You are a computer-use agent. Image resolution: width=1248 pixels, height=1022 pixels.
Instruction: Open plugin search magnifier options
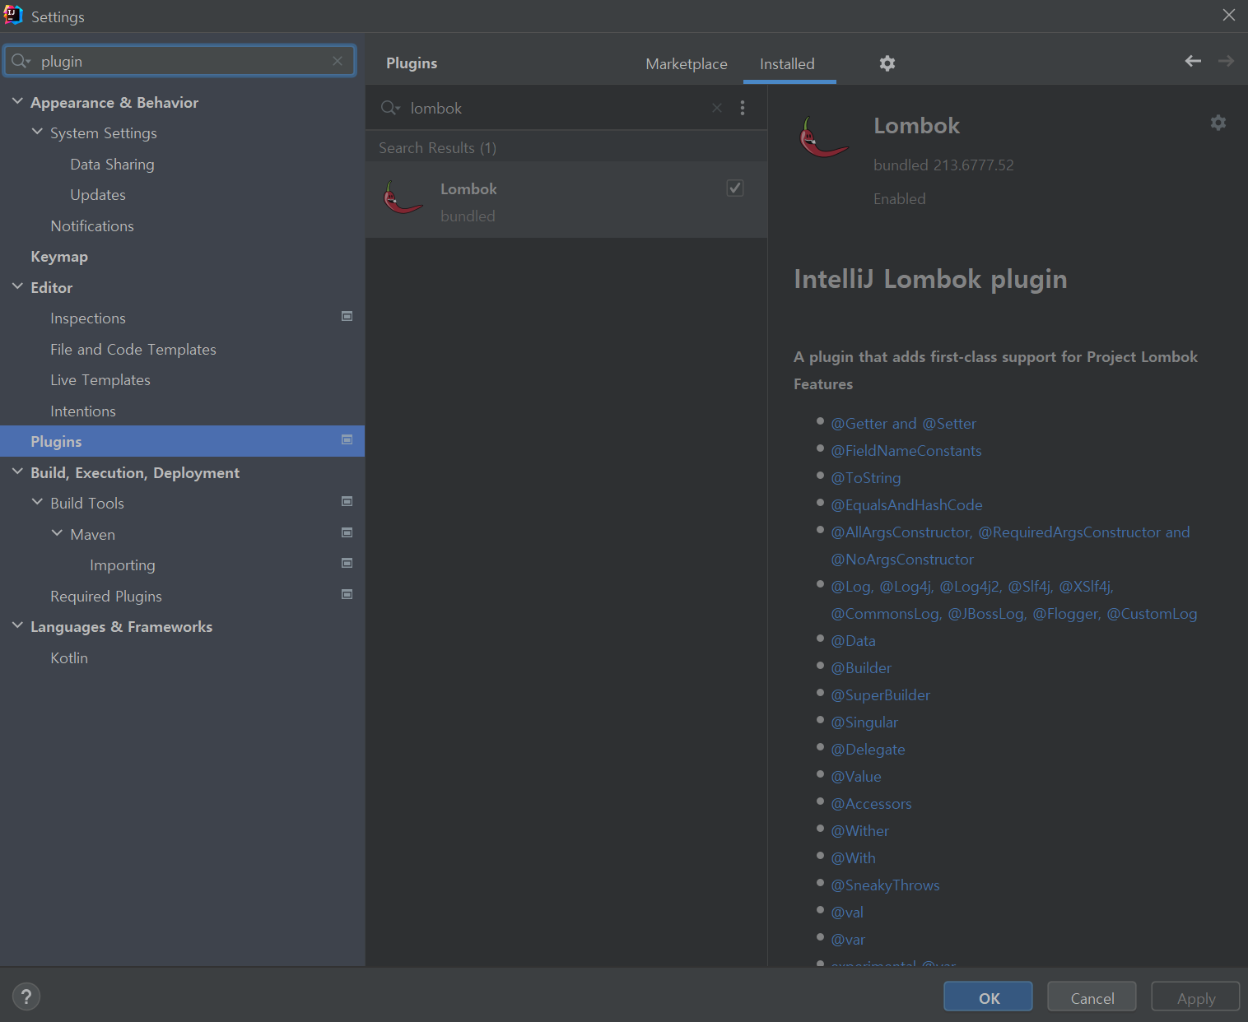[x=390, y=108]
